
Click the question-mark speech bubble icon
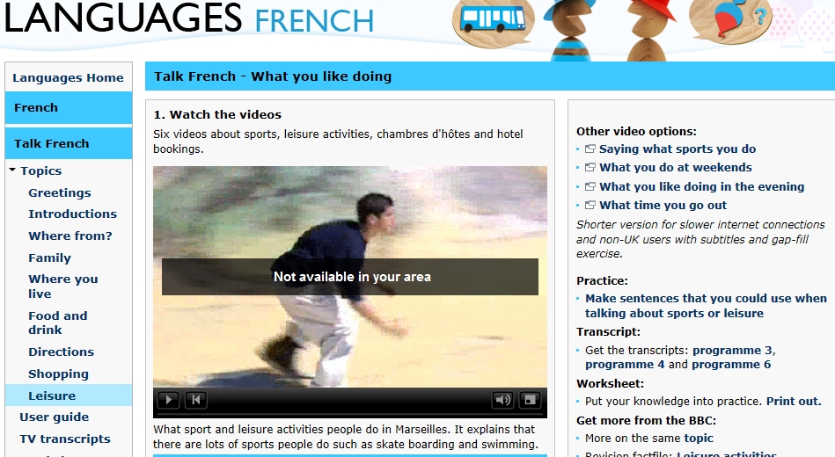(x=730, y=19)
